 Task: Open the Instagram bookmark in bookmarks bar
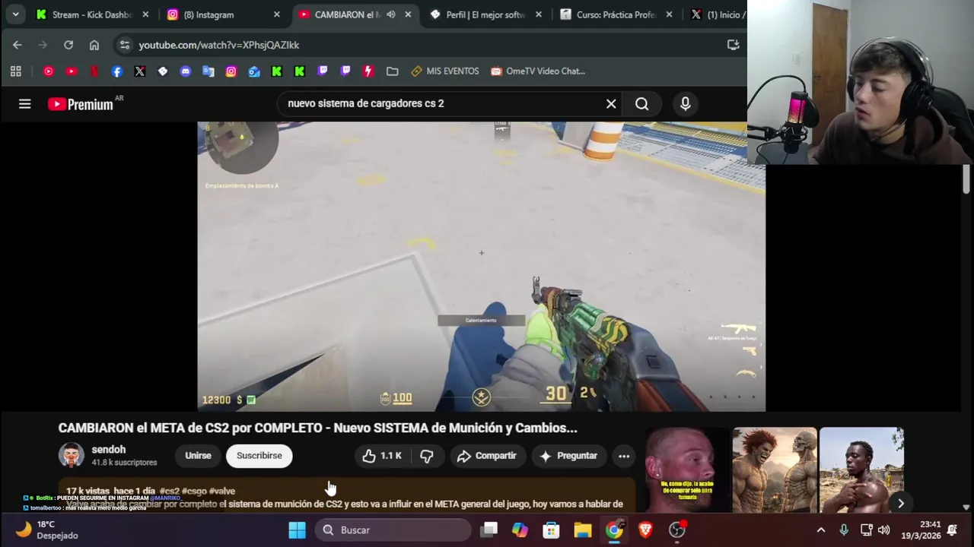tap(231, 71)
